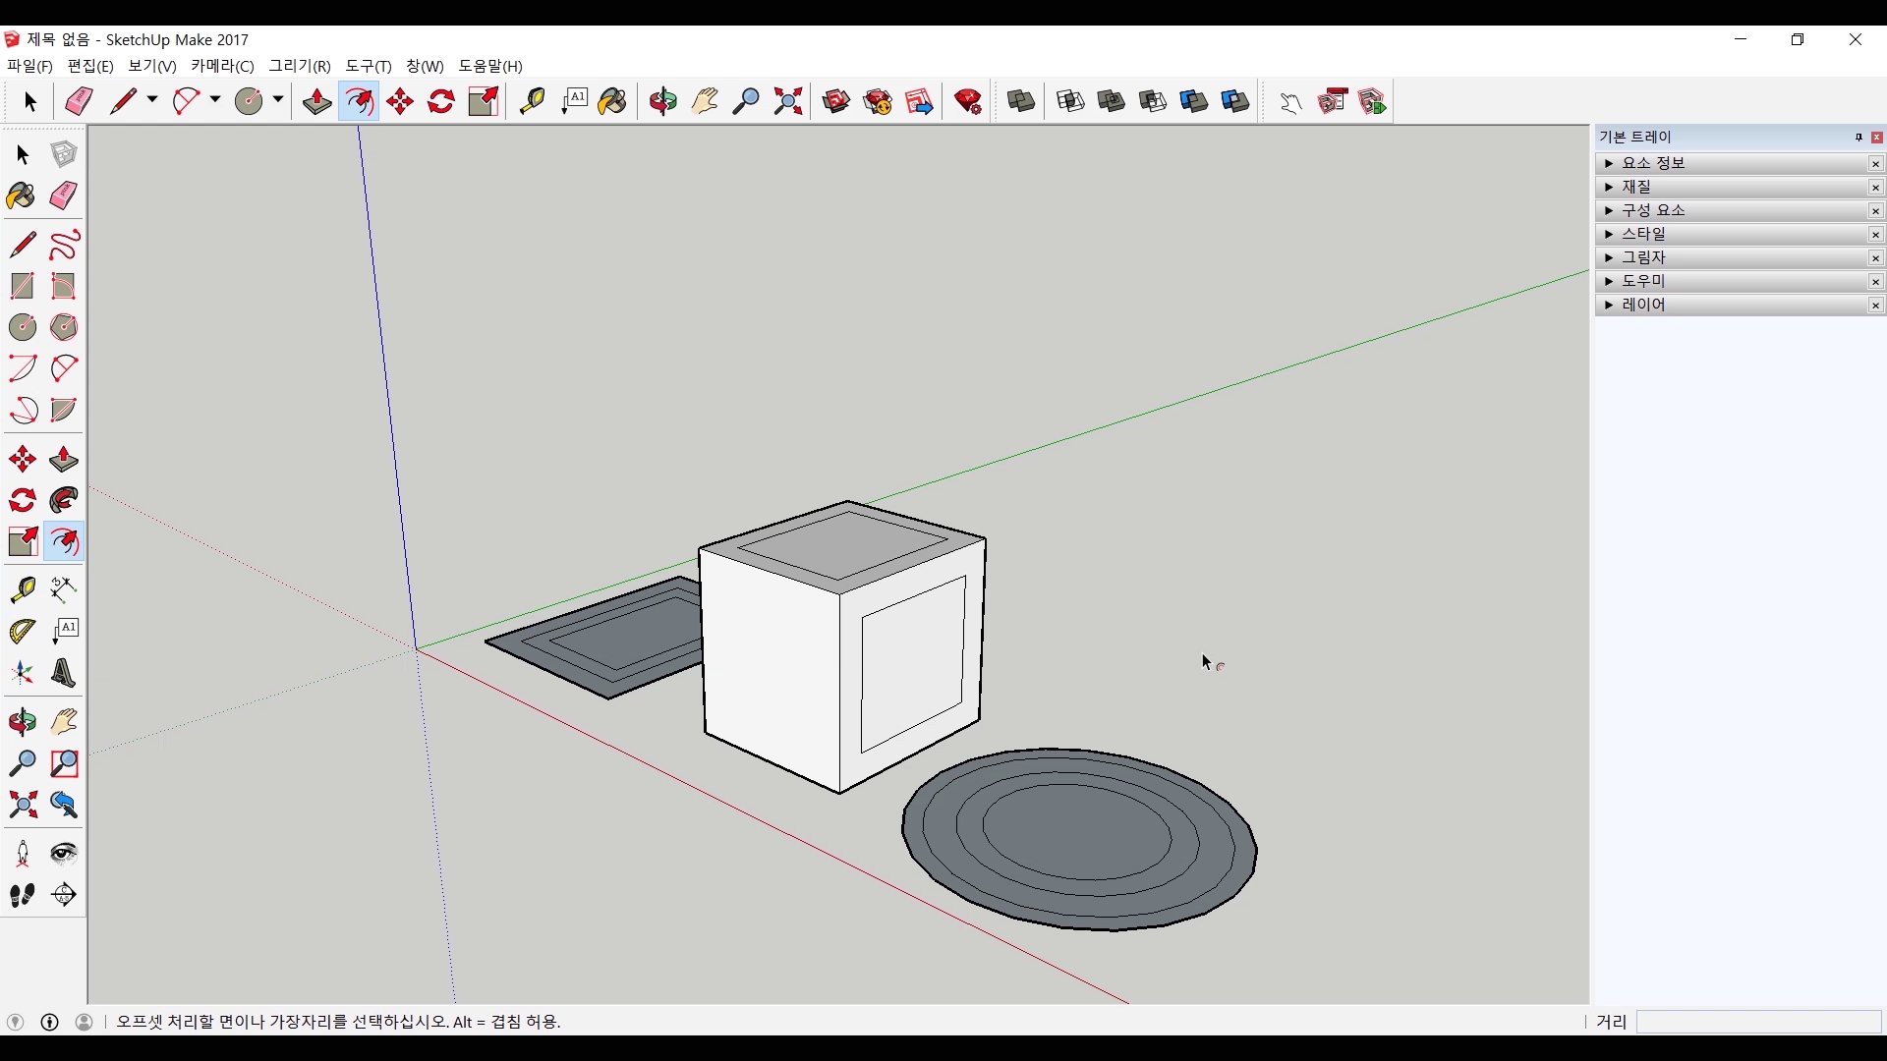Open the 카메라(C) menu
1887x1061 pixels.
(x=222, y=66)
